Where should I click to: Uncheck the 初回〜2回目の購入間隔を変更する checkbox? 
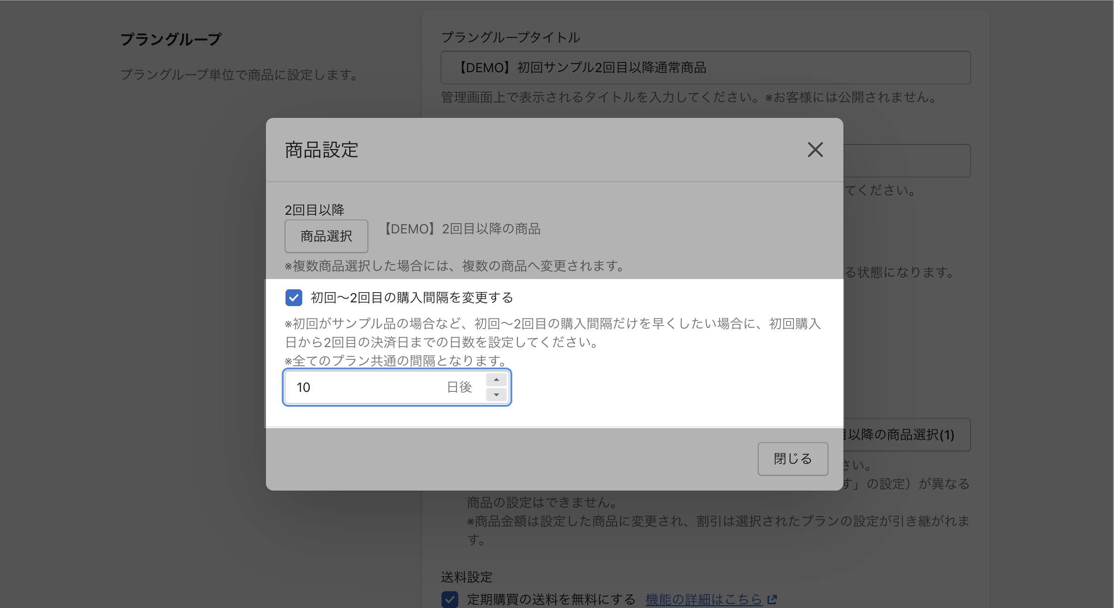(x=294, y=298)
